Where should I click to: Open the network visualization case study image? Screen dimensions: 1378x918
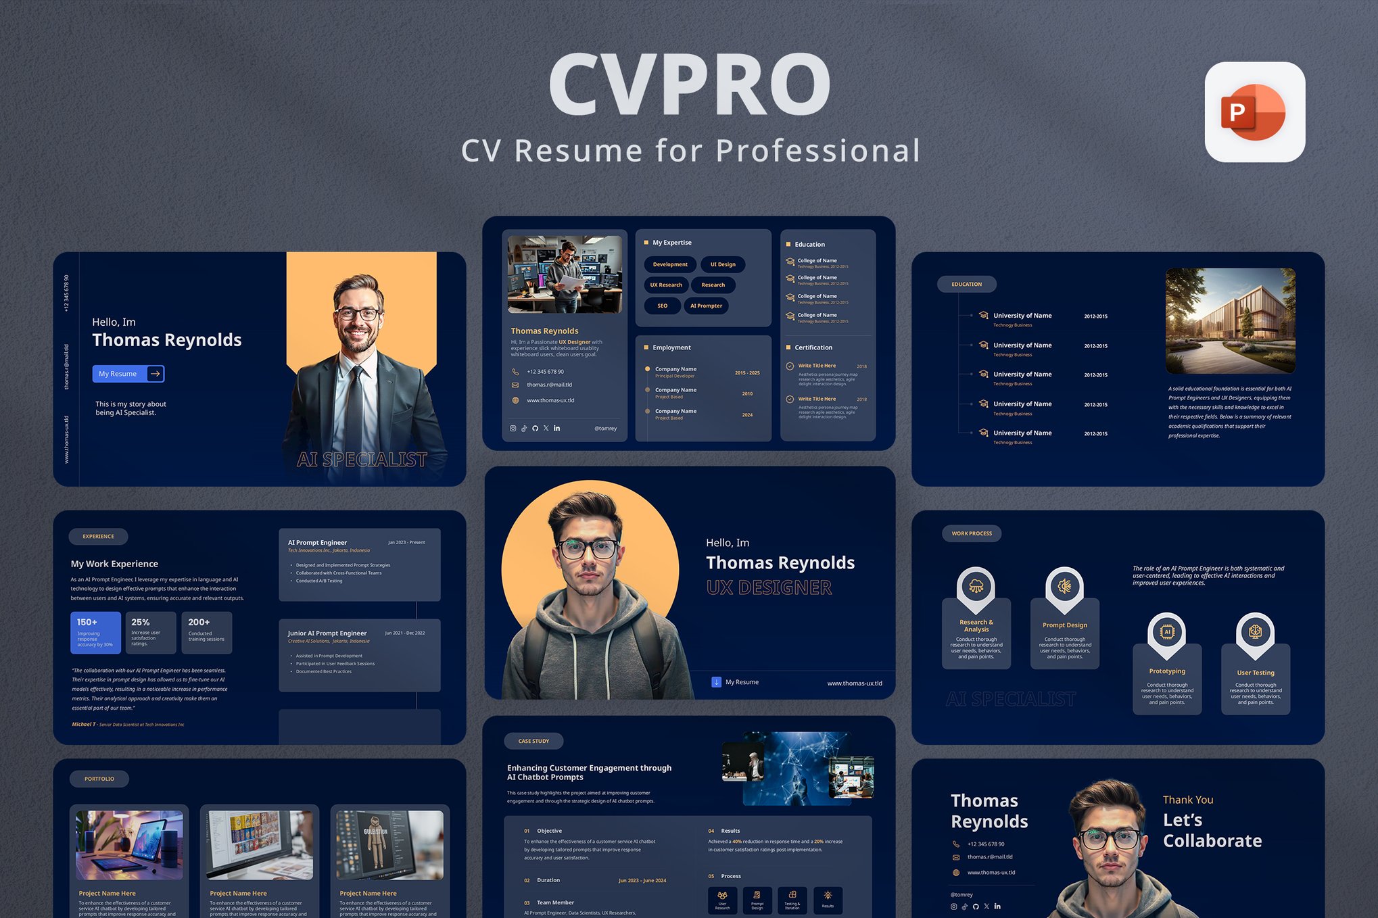click(x=795, y=769)
